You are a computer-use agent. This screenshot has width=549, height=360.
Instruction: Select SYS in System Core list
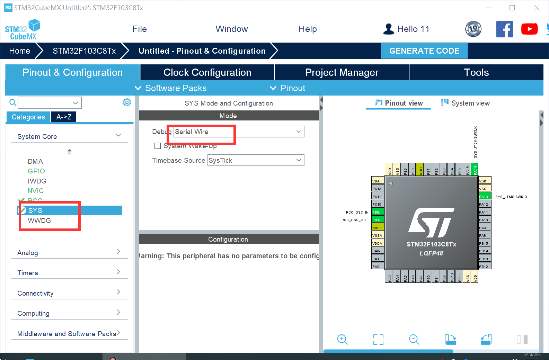coord(70,210)
